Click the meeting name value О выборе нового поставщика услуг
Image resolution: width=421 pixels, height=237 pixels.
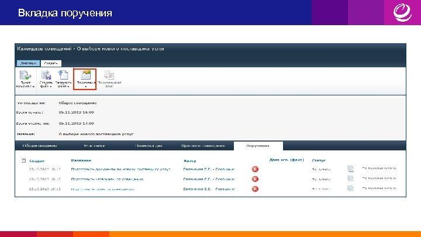pos(96,134)
